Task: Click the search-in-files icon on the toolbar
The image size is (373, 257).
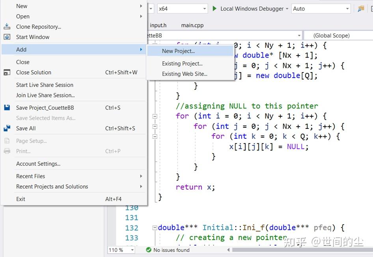Action: (x=360, y=8)
